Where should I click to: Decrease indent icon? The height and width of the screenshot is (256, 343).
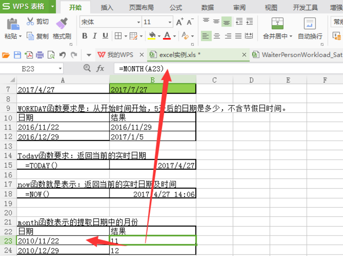[239, 21]
